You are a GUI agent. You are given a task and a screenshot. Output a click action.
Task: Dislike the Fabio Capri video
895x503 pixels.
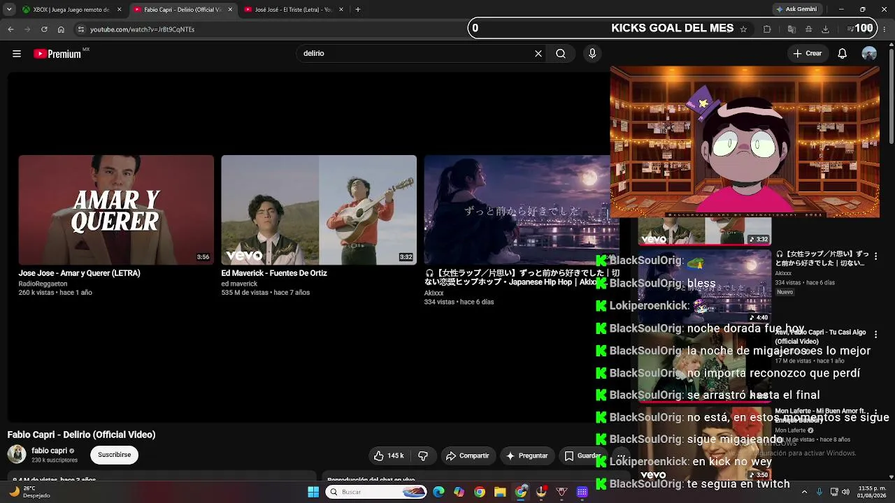pyautogui.click(x=423, y=455)
